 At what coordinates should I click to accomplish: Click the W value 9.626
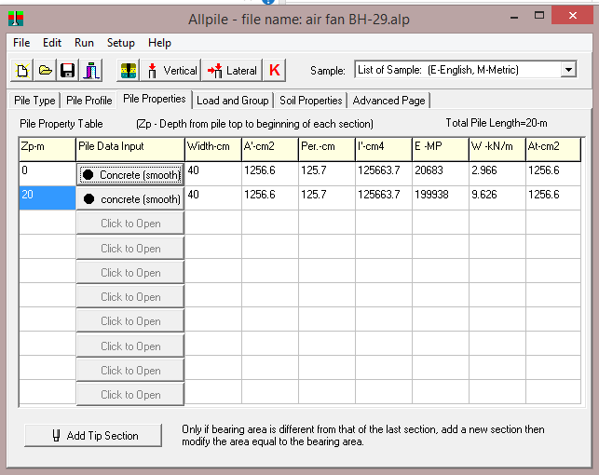(484, 195)
